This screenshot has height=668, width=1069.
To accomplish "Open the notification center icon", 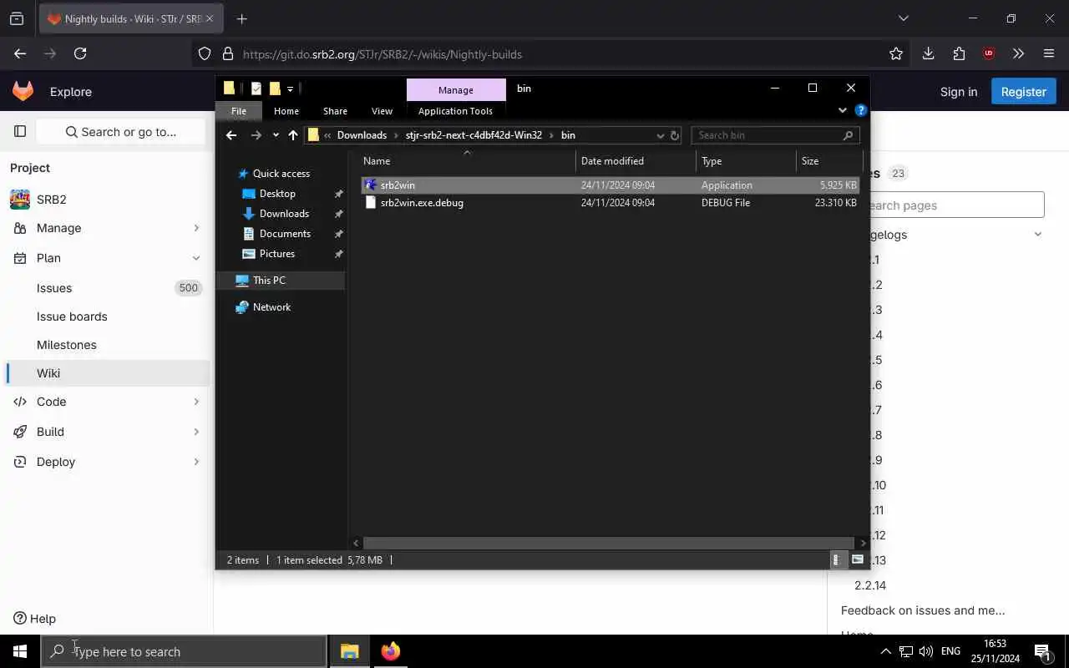I will pos(1042,651).
